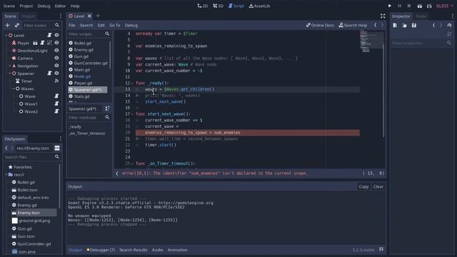This screenshot has width=457, height=257.
Task: Toggle alphabetical sorting of methods list
Action: click(107, 109)
